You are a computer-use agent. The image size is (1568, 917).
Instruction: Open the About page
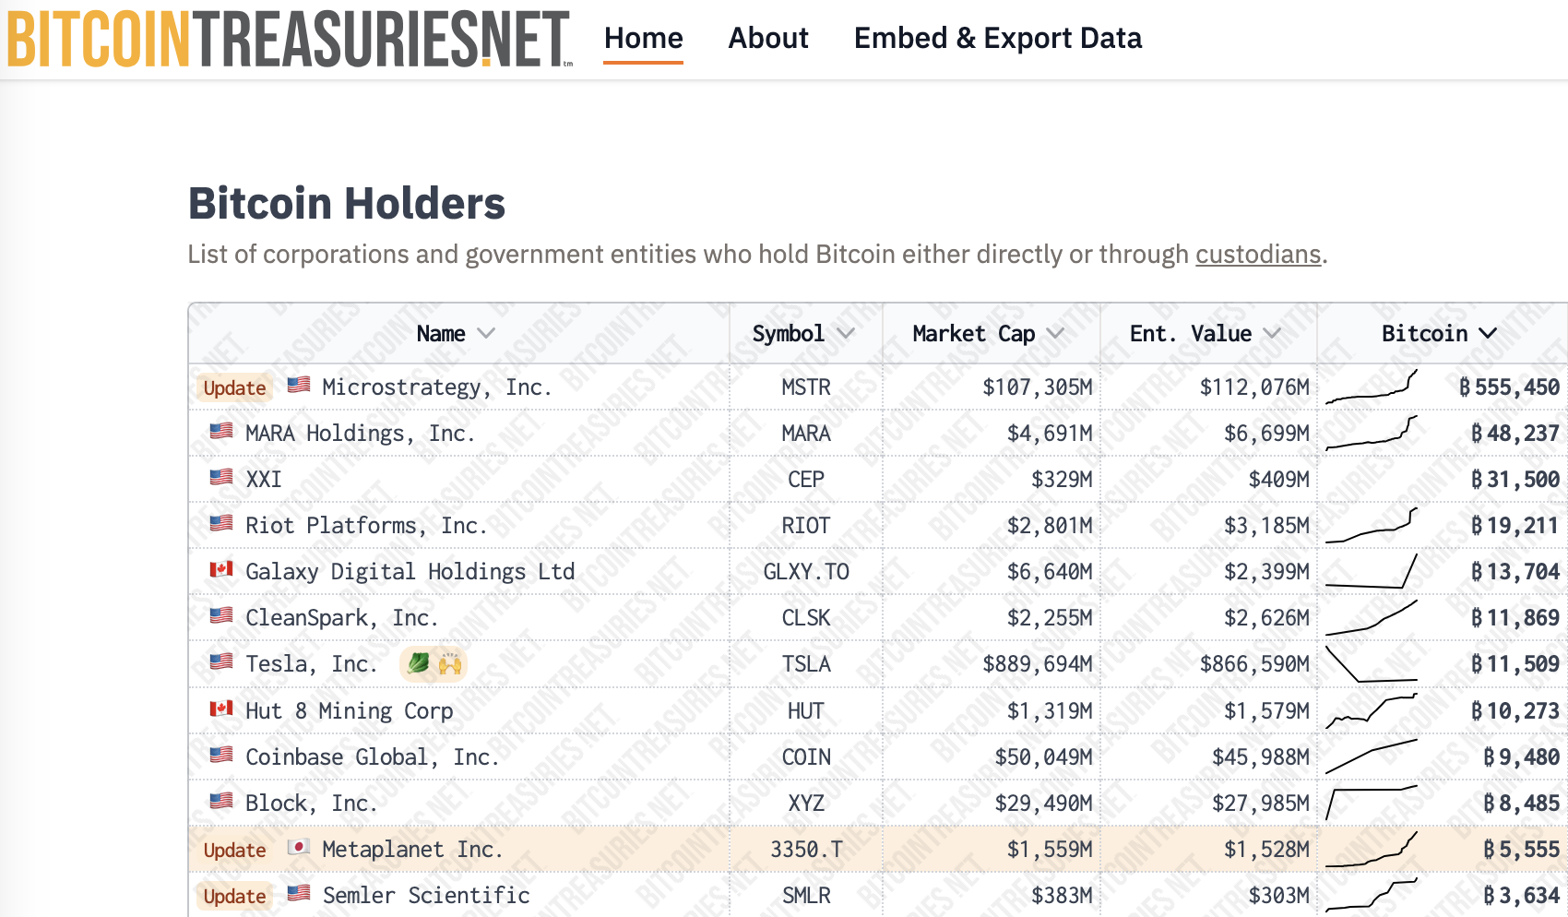767,39
